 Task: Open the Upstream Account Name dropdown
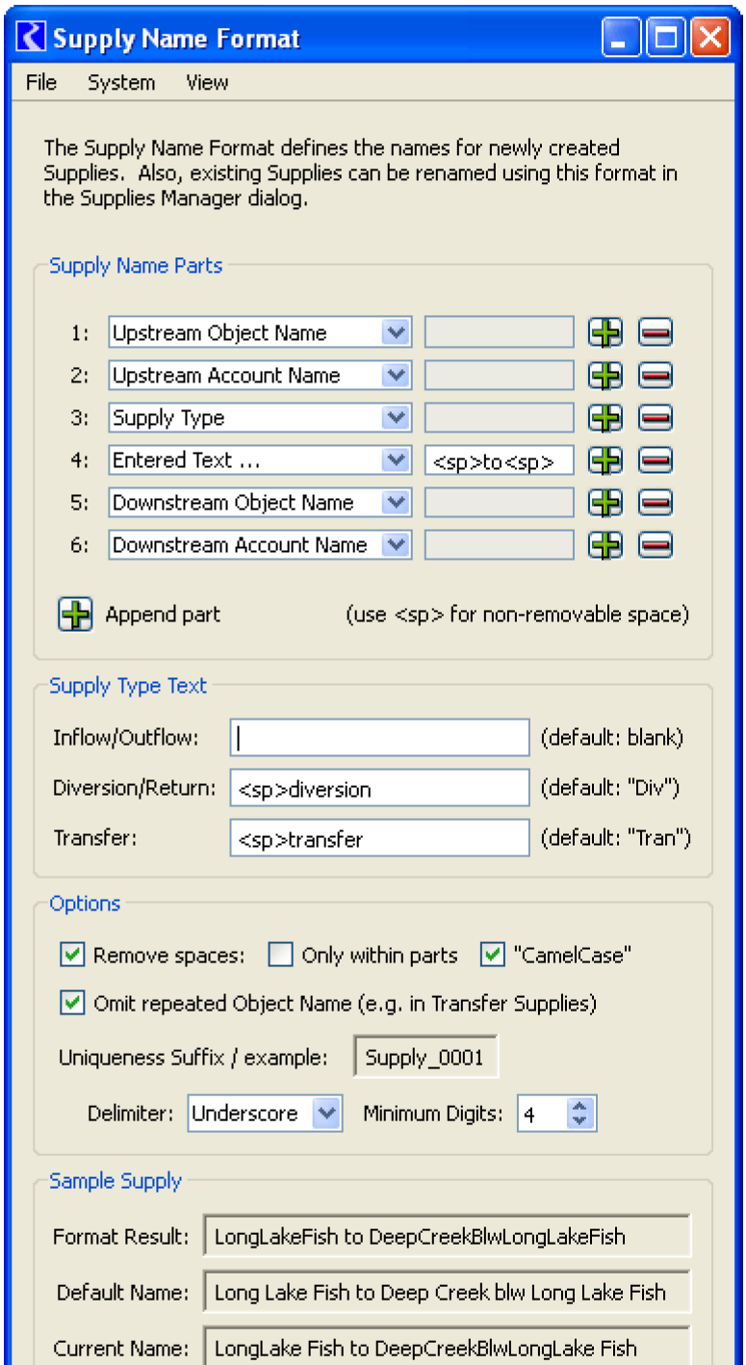[395, 375]
